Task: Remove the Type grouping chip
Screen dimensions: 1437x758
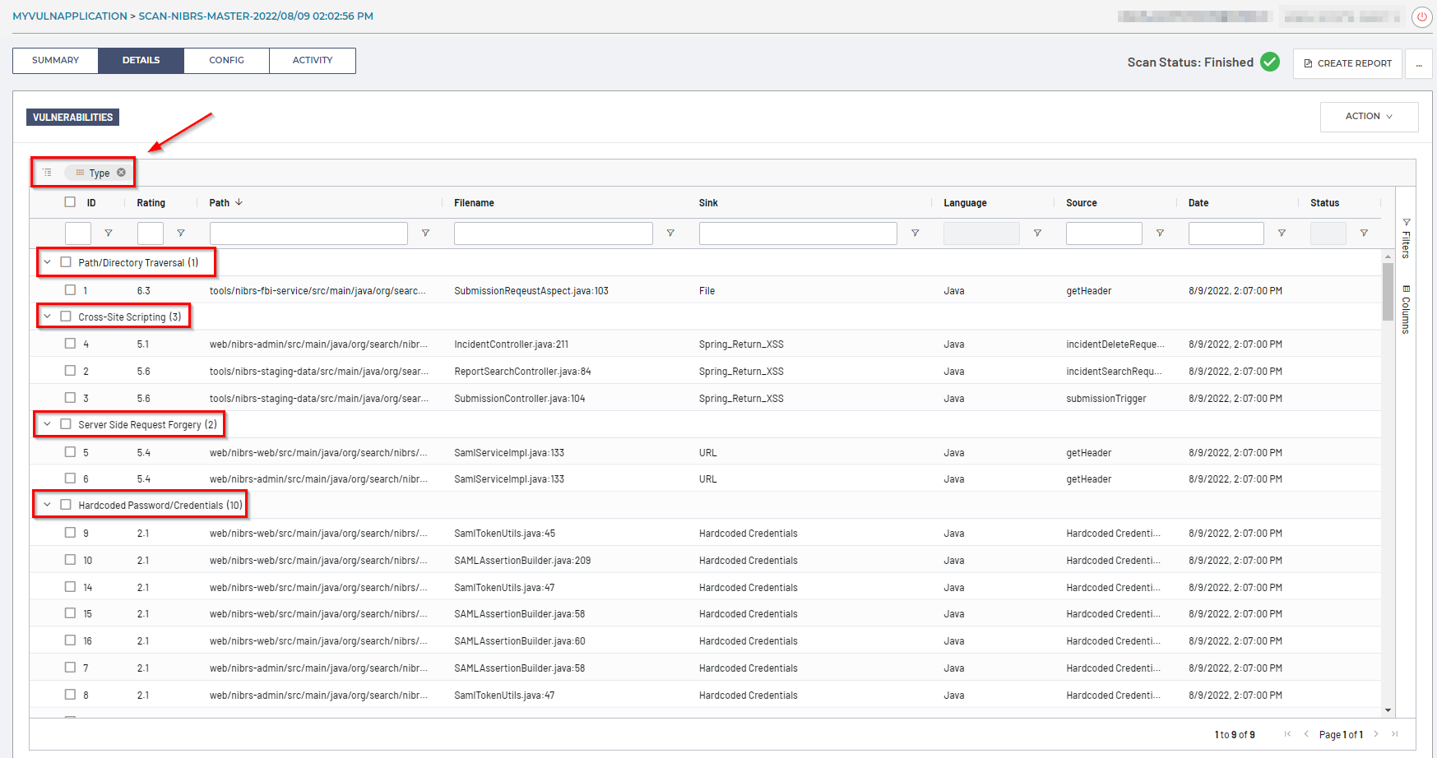Action: point(121,173)
